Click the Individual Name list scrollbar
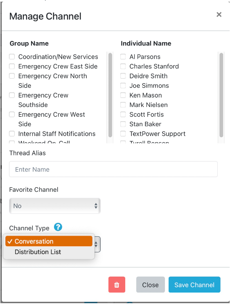230x304 pixels. 221,95
